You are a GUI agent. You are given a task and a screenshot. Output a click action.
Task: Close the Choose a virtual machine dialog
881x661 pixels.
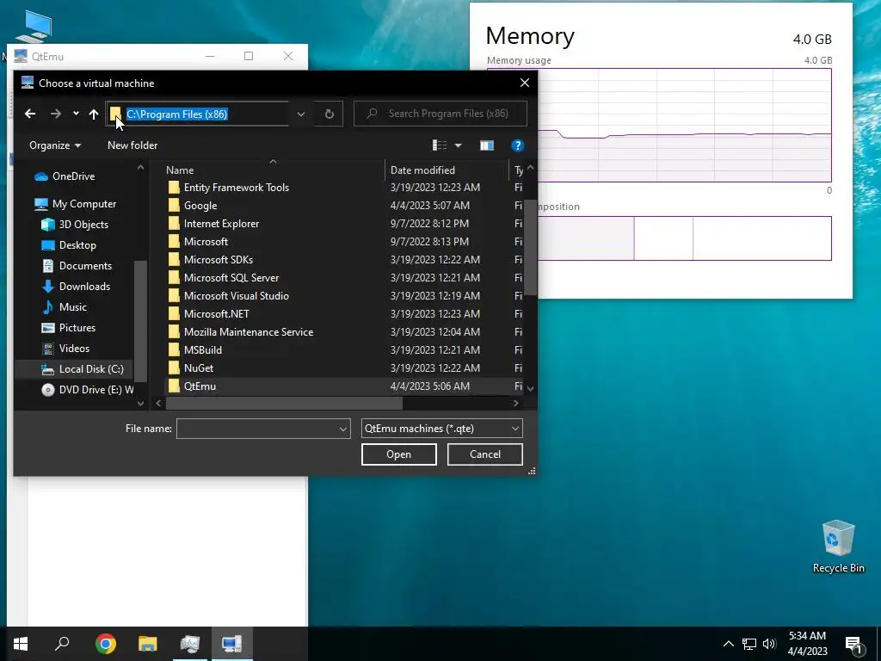click(525, 83)
